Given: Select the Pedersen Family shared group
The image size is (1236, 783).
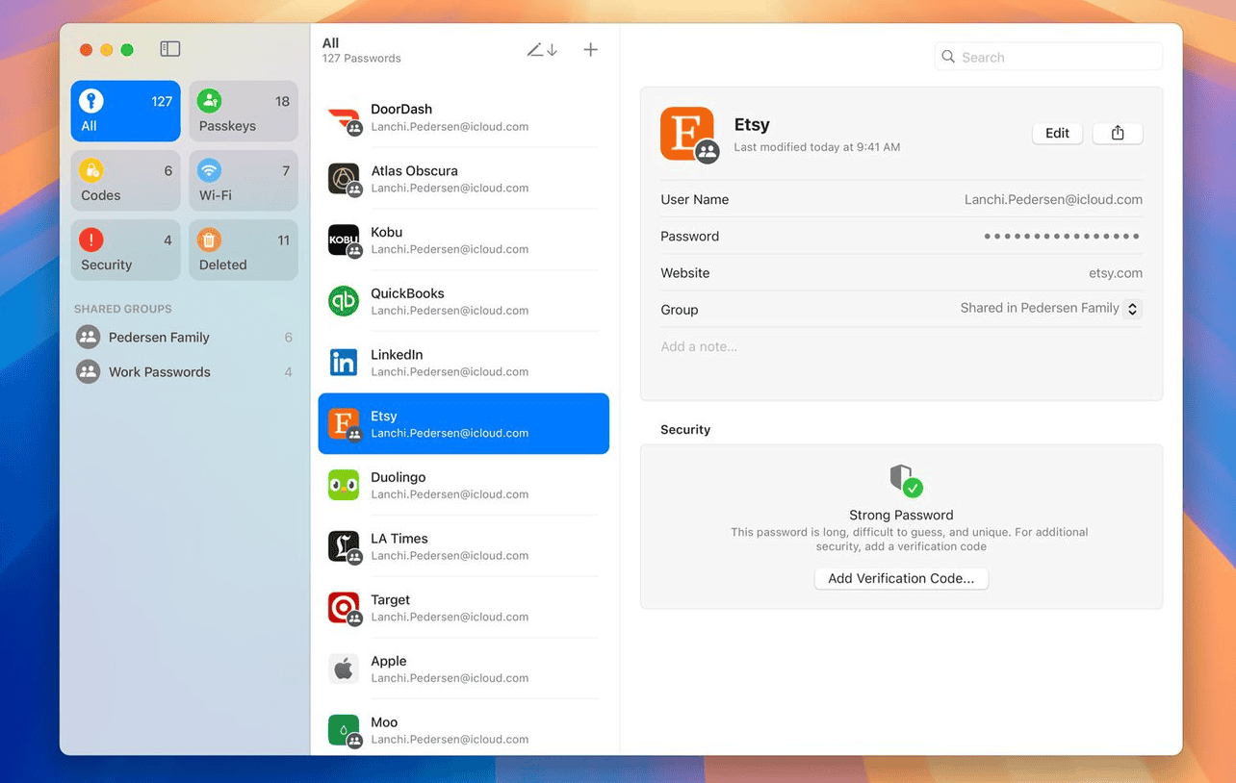Looking at the screenshot, I should click(185, 338).
